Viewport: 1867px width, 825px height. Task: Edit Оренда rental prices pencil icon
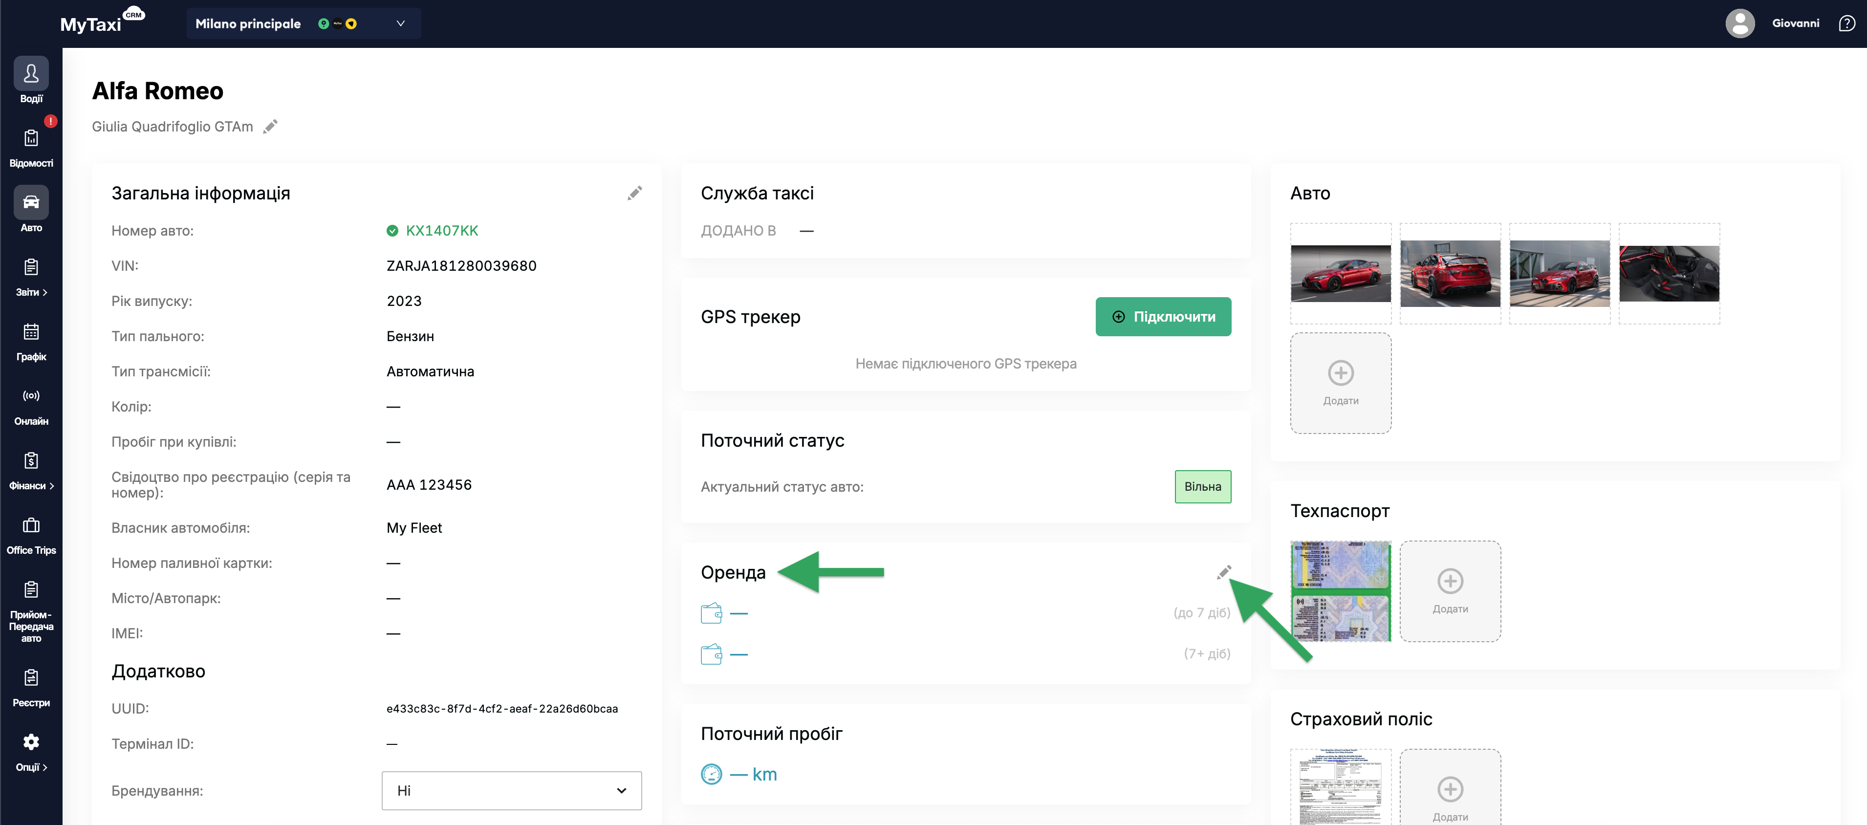pos(1224,573)
